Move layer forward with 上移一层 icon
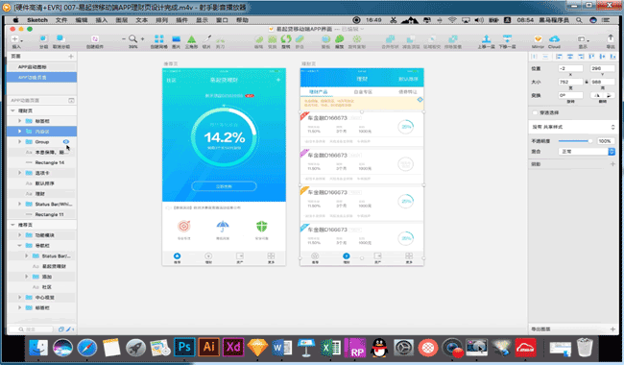The width and height of the screenshot is (624, 365). (486, 38)
